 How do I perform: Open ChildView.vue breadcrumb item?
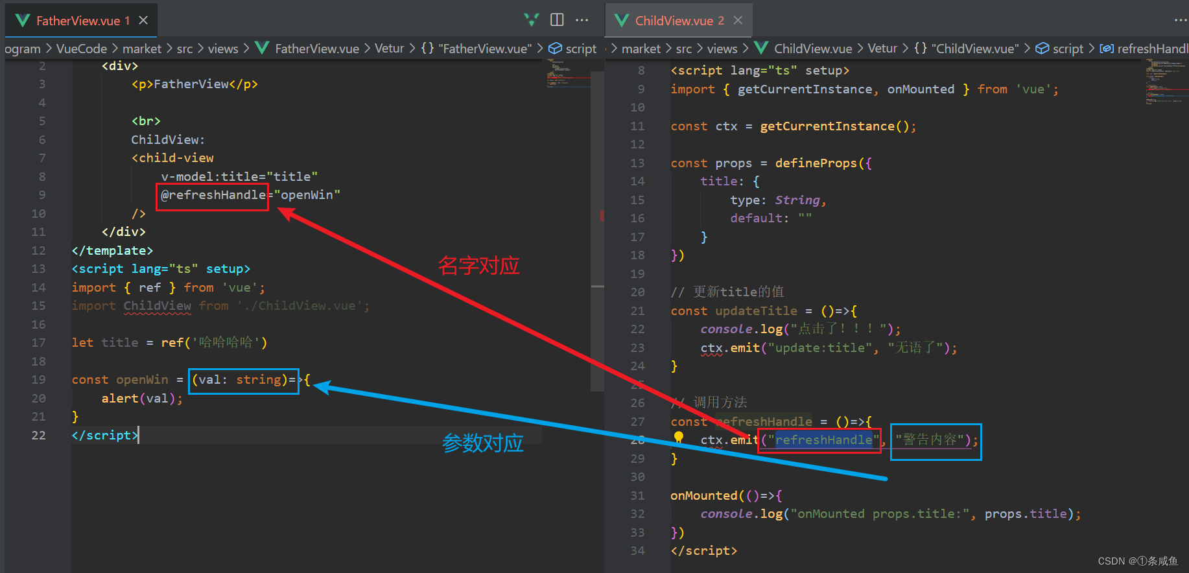(803, 49)
